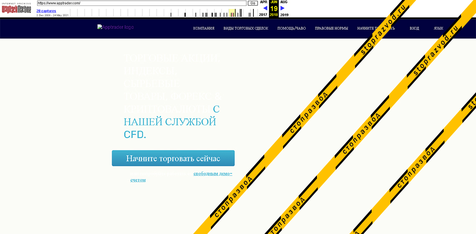The height and width of the screenshot is (234, 476).
Task: Open the ЯЗЫК language menu
Action: click(x=438, y=28)
